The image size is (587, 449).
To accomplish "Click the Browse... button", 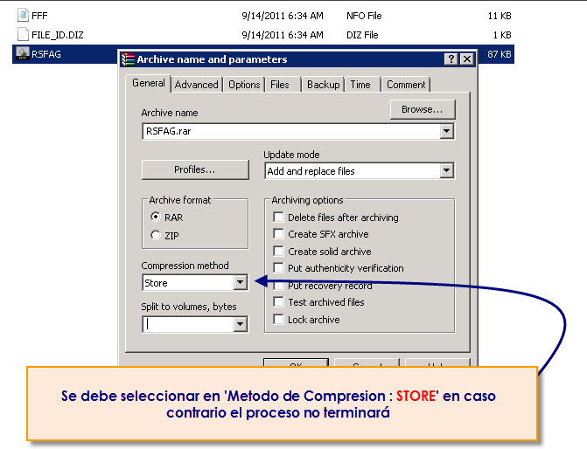I will (422, 109).
